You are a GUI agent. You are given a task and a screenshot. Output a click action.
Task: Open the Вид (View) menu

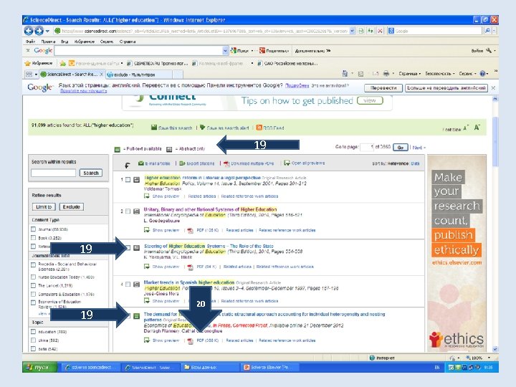(x=64, y=42)
